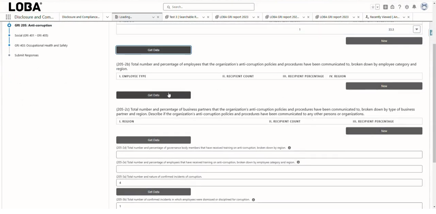Click New button for the 205-2c table

coord(384,131)
